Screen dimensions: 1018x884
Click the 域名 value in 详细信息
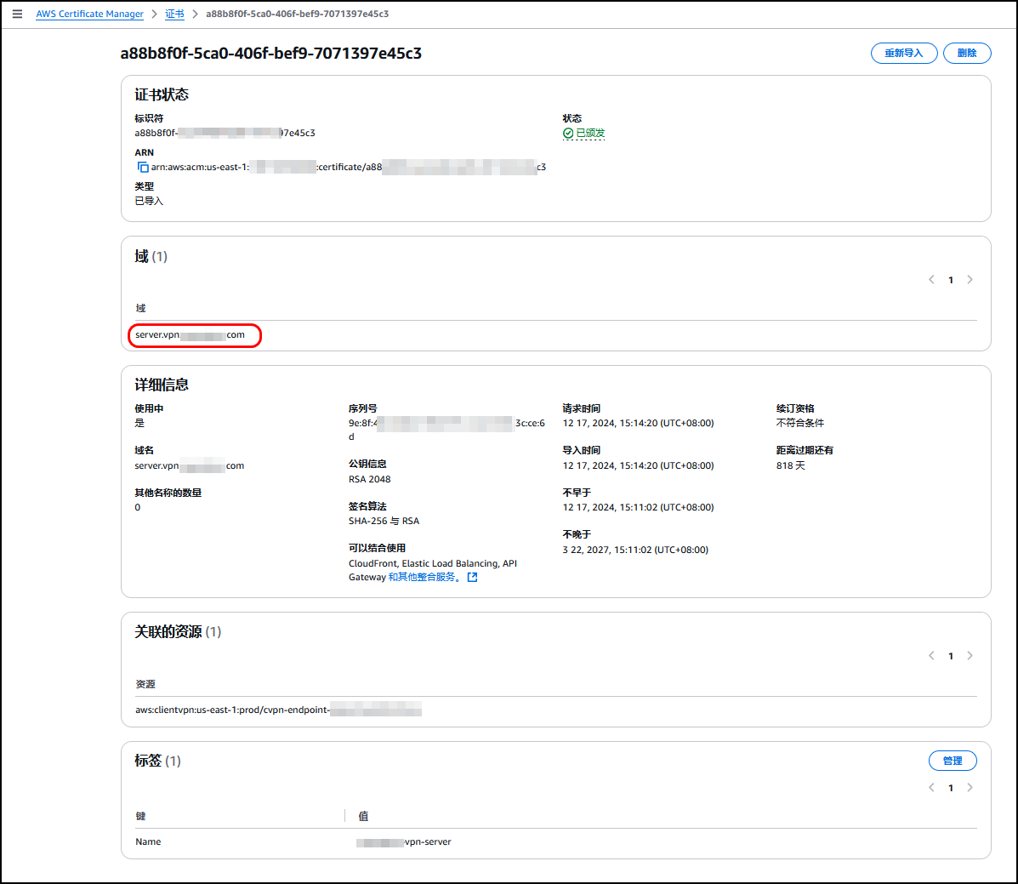point(190,465)
